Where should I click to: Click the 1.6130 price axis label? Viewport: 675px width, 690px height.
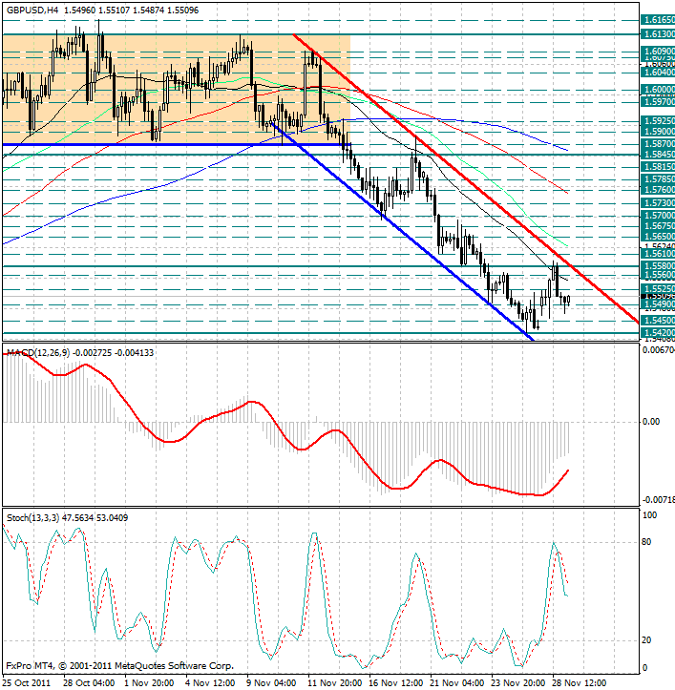click(x=658, y=33)
